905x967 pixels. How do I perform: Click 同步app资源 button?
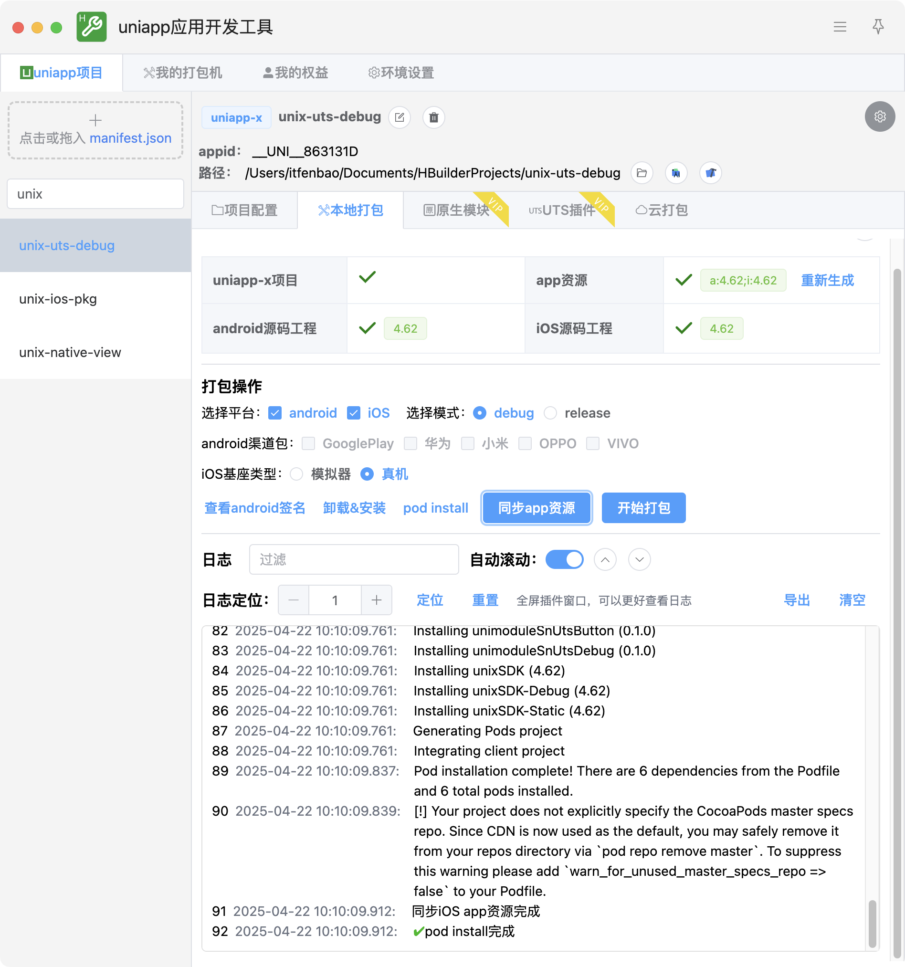click(x=536, y=508)
